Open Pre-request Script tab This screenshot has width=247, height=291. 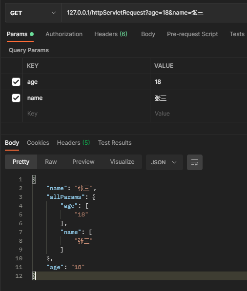(192, 34)
